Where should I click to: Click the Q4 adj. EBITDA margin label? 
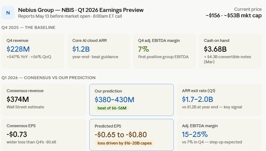(x=159, y=40)
